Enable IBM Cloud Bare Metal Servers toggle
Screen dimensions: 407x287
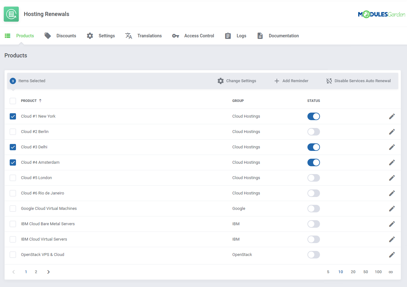[x=314, y=224]
